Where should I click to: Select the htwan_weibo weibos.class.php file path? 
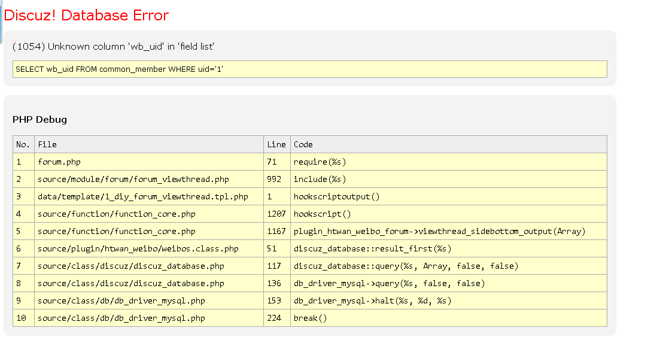click(x=138, y=248)
